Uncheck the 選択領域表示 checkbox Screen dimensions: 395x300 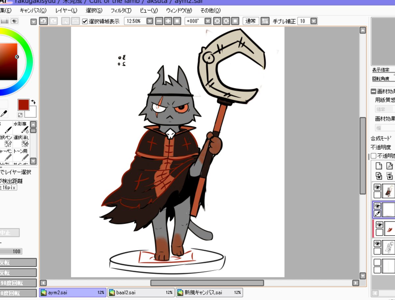pos(85,21)
